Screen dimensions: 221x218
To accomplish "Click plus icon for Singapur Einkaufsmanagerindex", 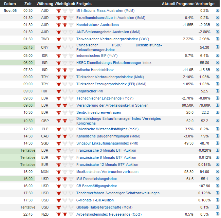I will click(x=217, y=143).
